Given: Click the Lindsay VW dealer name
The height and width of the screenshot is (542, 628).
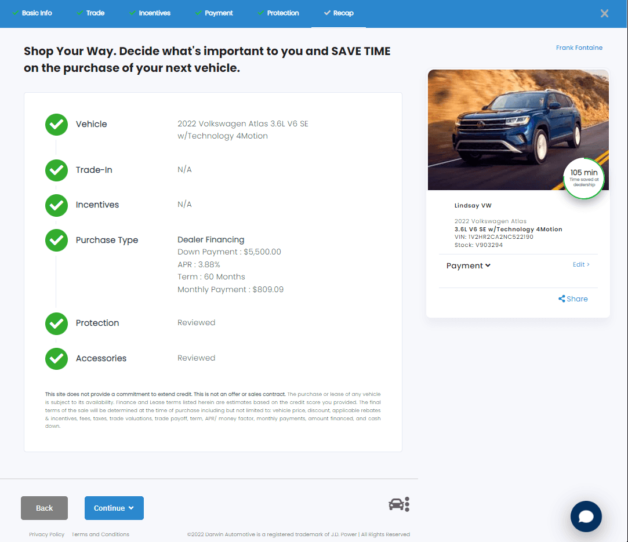Looking at the screenshot, I should 473,205.
